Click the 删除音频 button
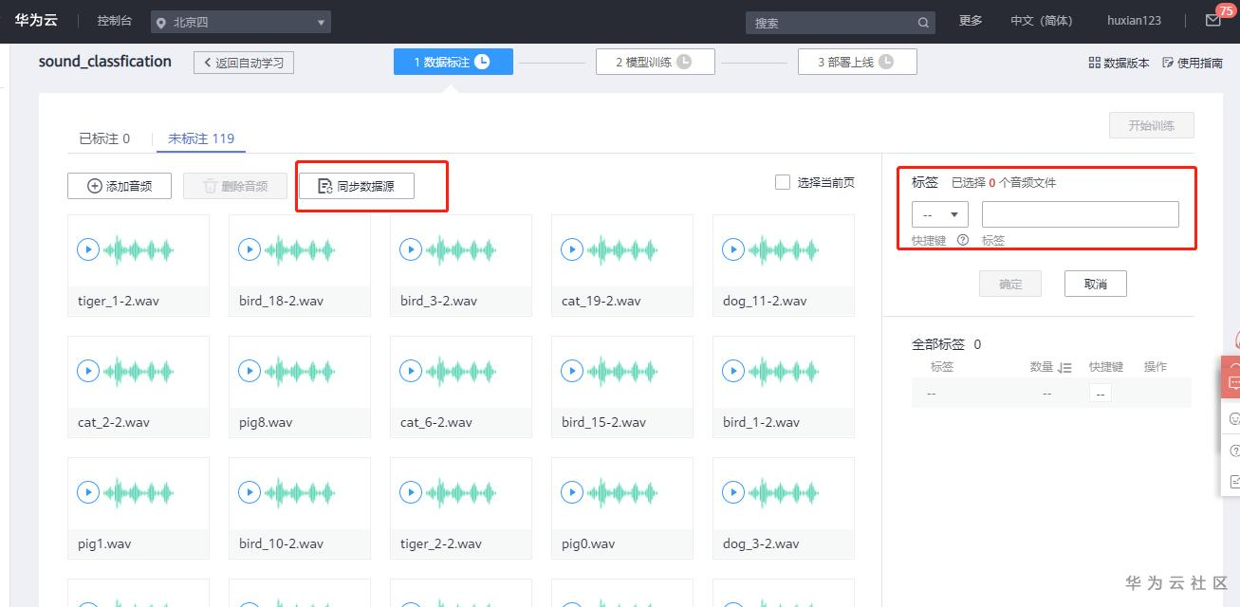Image resolution: width=1240 pixels, height=607 pixels. 235,186
